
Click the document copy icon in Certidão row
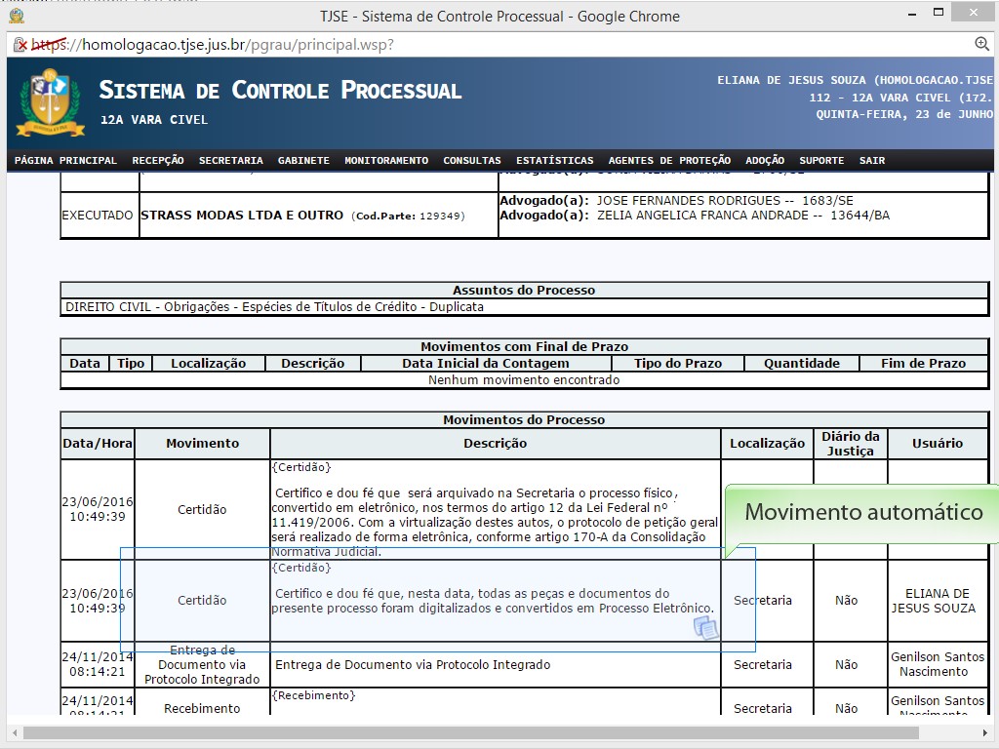tap(705, 629)
